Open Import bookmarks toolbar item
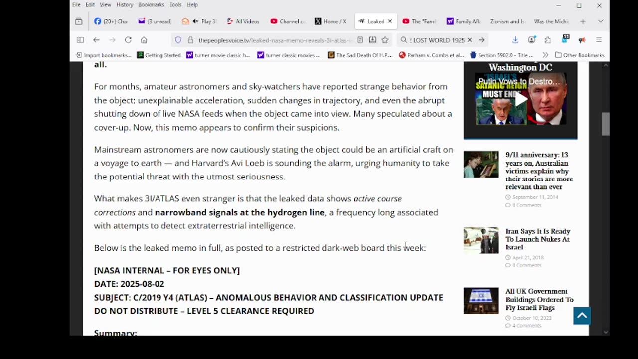 pos(104,55)
